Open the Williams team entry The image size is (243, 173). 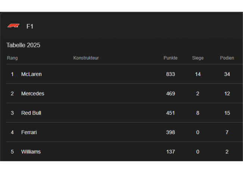point(31,152)
